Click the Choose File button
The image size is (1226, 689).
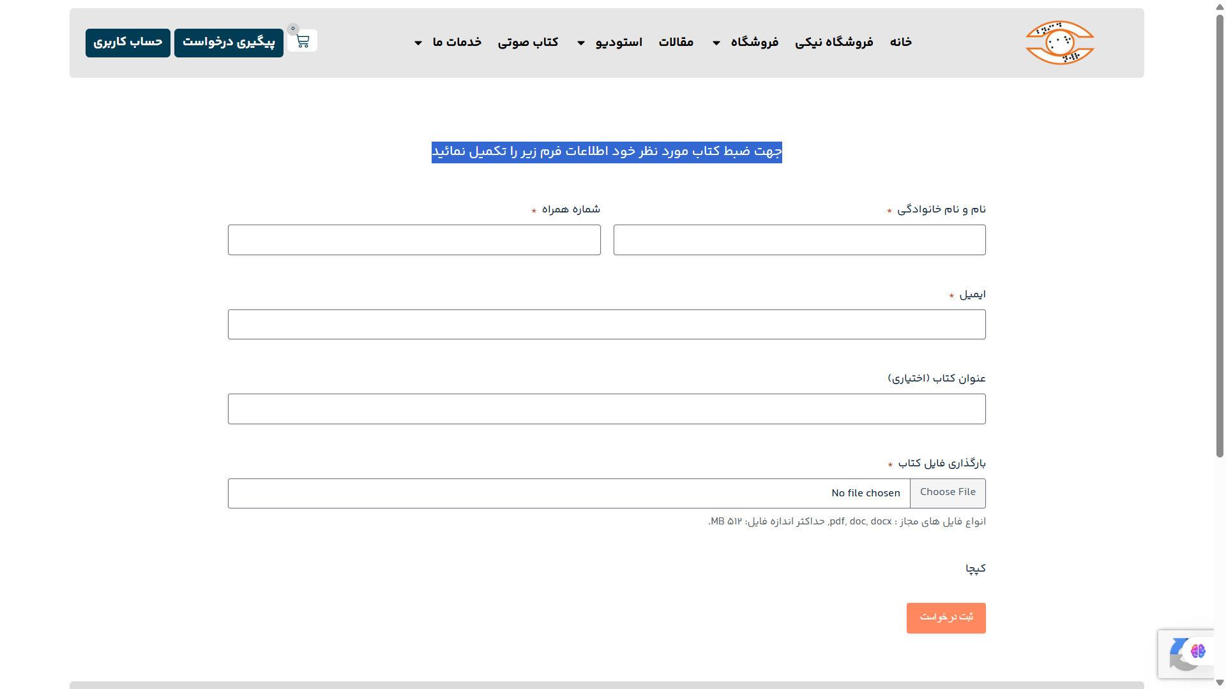[x=948, y=493]
